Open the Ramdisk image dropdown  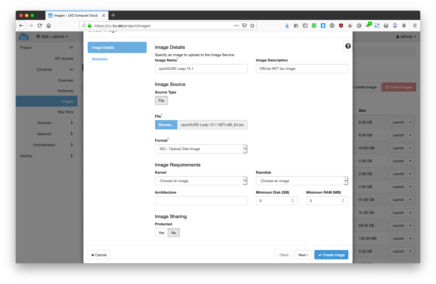pyautogui.click(x=302, y=181)
